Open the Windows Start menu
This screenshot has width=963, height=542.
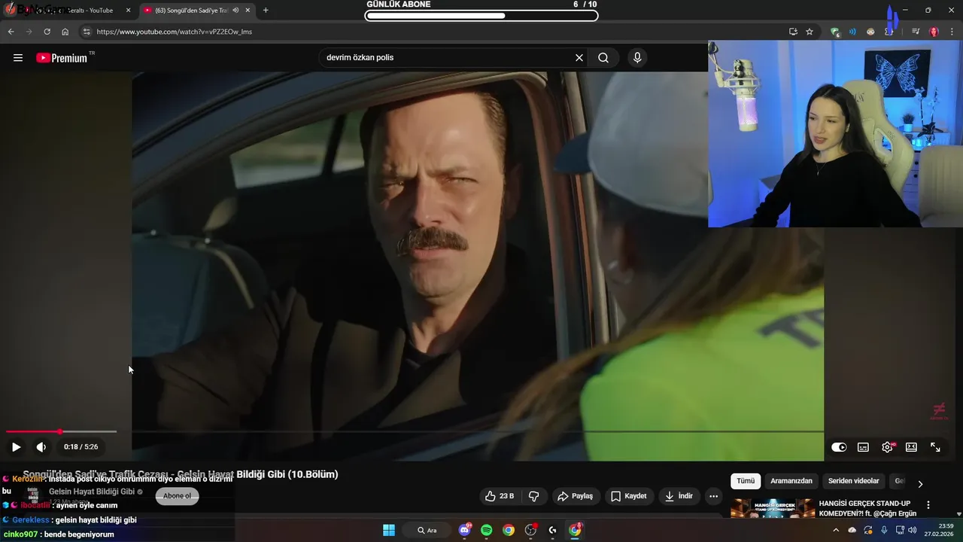pos(389,530)
